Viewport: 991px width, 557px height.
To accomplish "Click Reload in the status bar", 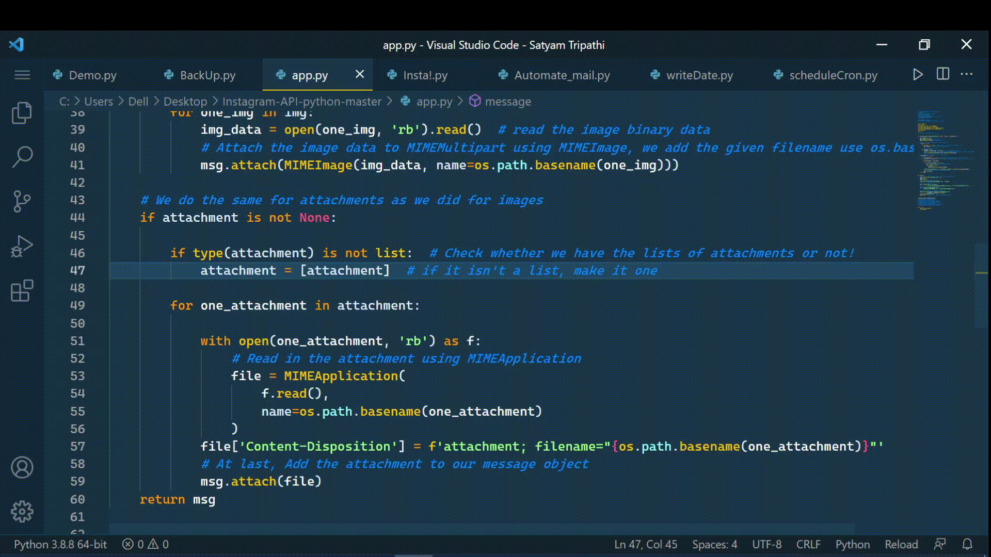I will [901, 544].
